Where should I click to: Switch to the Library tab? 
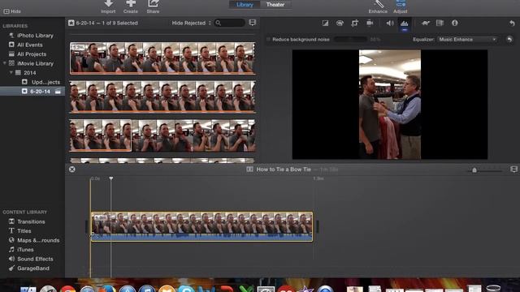245,5
